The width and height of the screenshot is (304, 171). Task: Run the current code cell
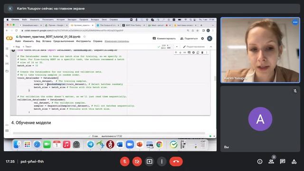click(13, 50)
